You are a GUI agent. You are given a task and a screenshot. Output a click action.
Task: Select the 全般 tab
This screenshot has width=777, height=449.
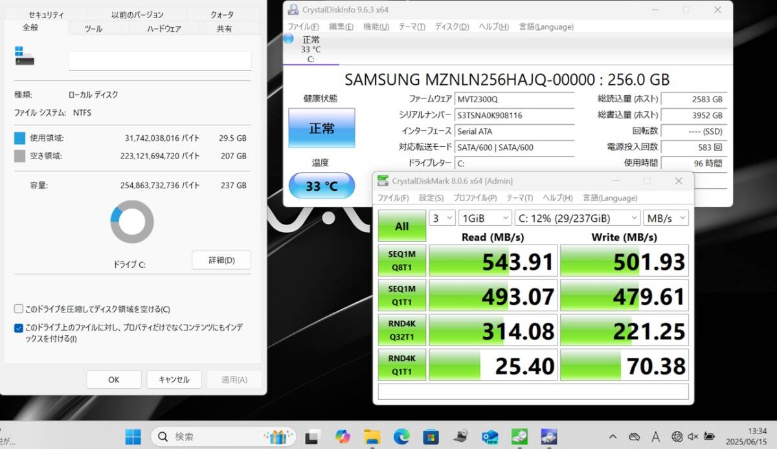30,28
